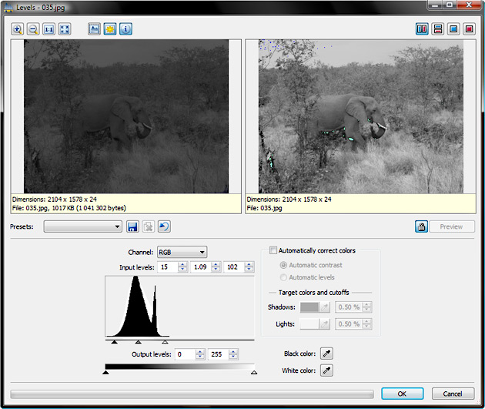This screenshot has width=485, height=409.
Task: Click the 'File: 035.jpg, 1017 KB' info text
Action: click(x=69, y=208)
